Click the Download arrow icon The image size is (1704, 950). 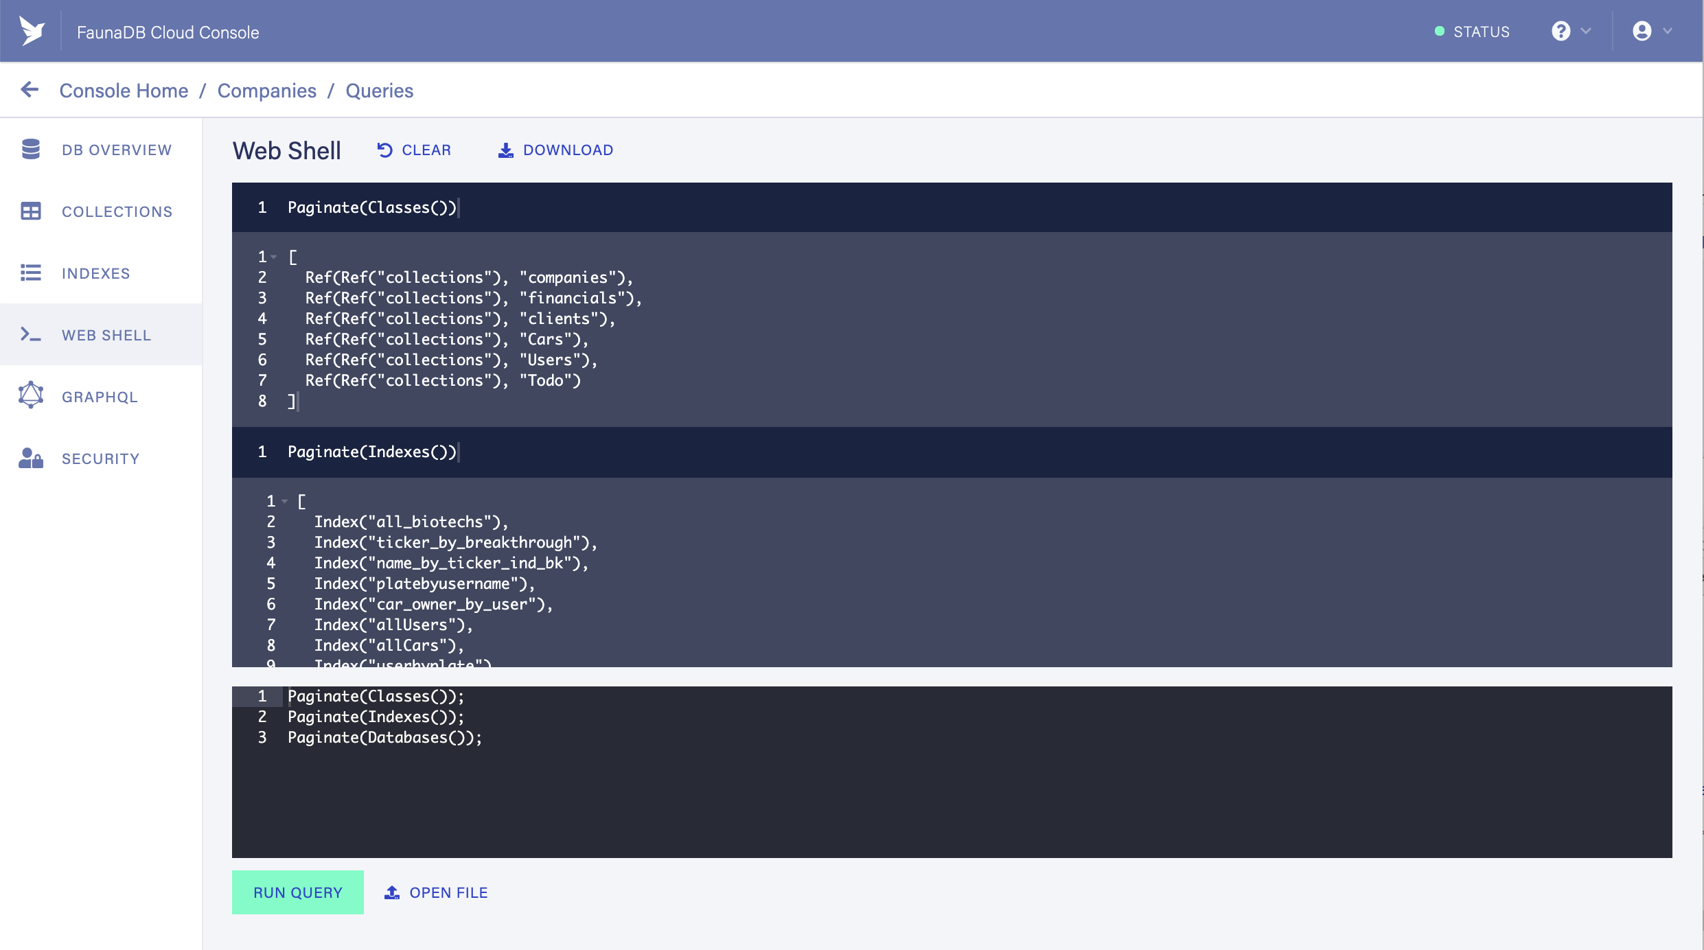point(506,150)
